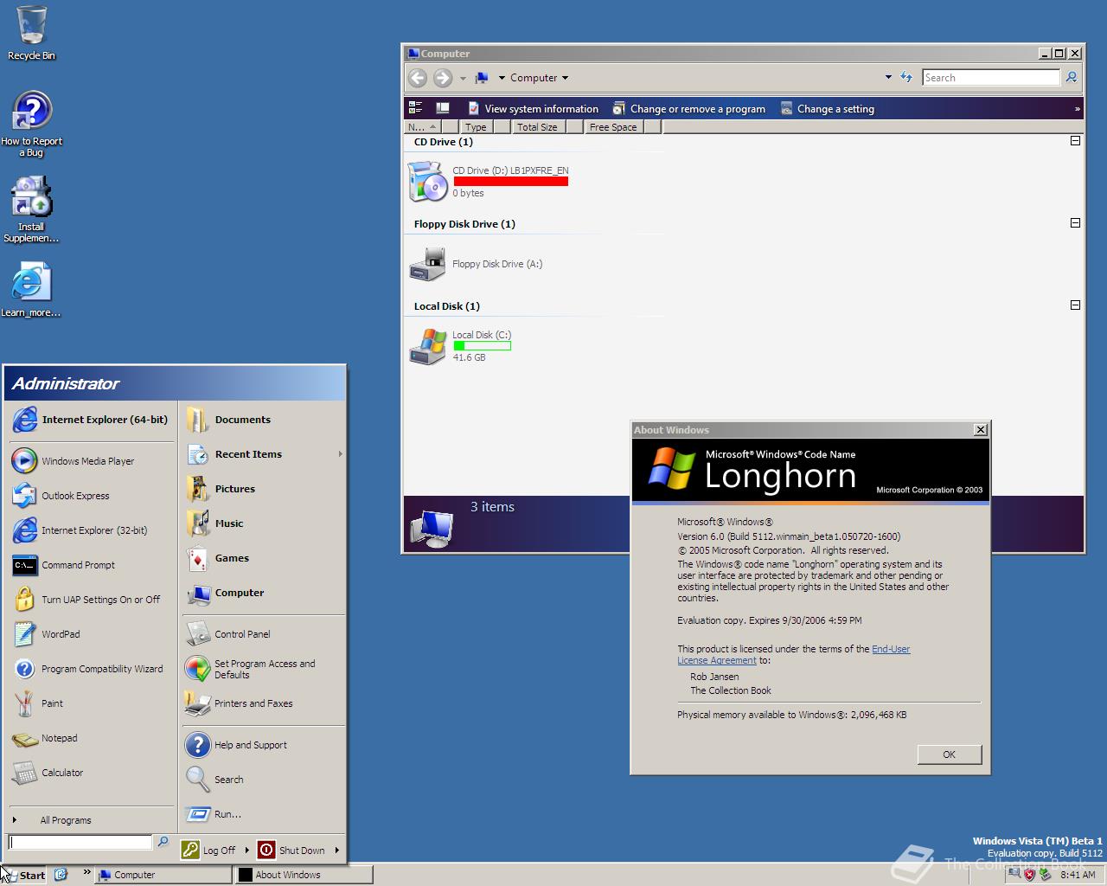Launch Internet Explorer (32-bit) entry
The height and width of the screenshot is (886, 1107).
click(x=90, y=530)
